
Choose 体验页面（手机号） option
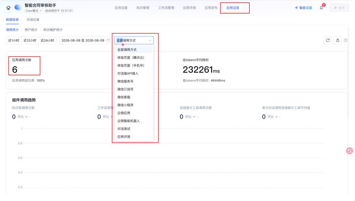point(134,66)
